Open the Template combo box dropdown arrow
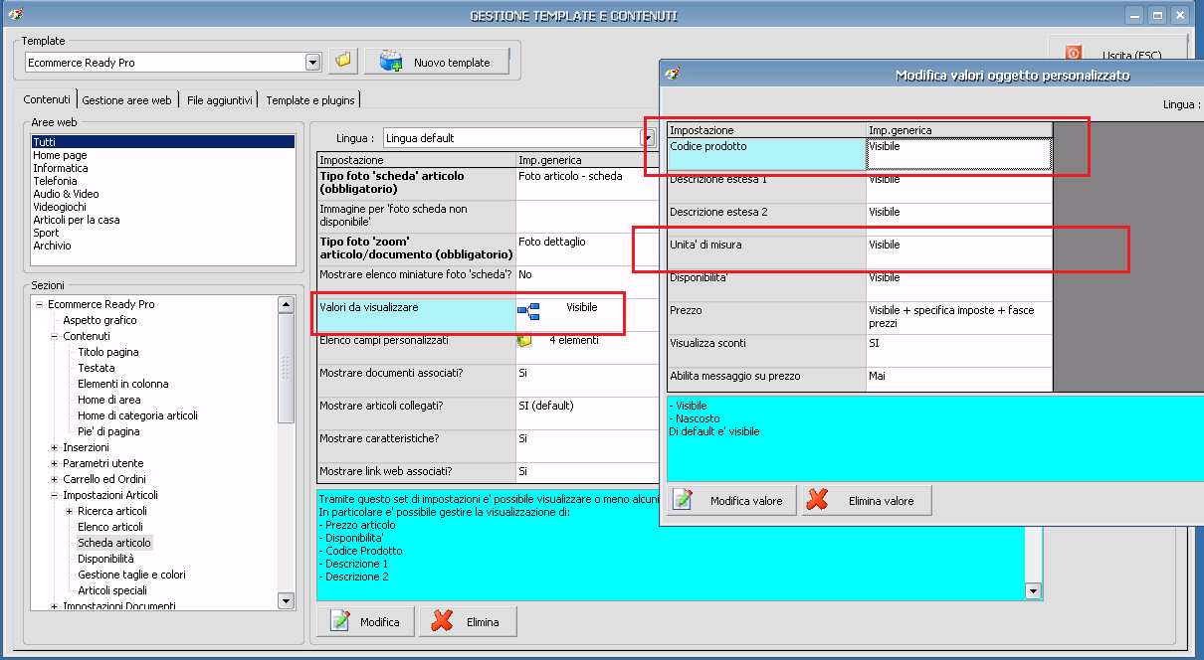 (x=313, y=62)
